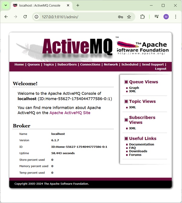182x203 pixels.
Task: Open the Documentation link
Action: [142, 144]
